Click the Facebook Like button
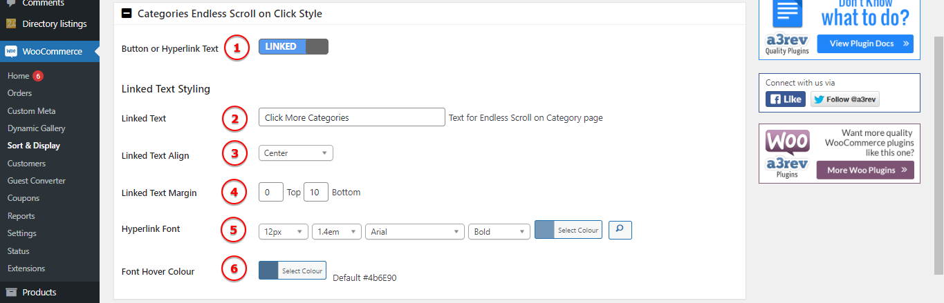 tap(785, 99)
